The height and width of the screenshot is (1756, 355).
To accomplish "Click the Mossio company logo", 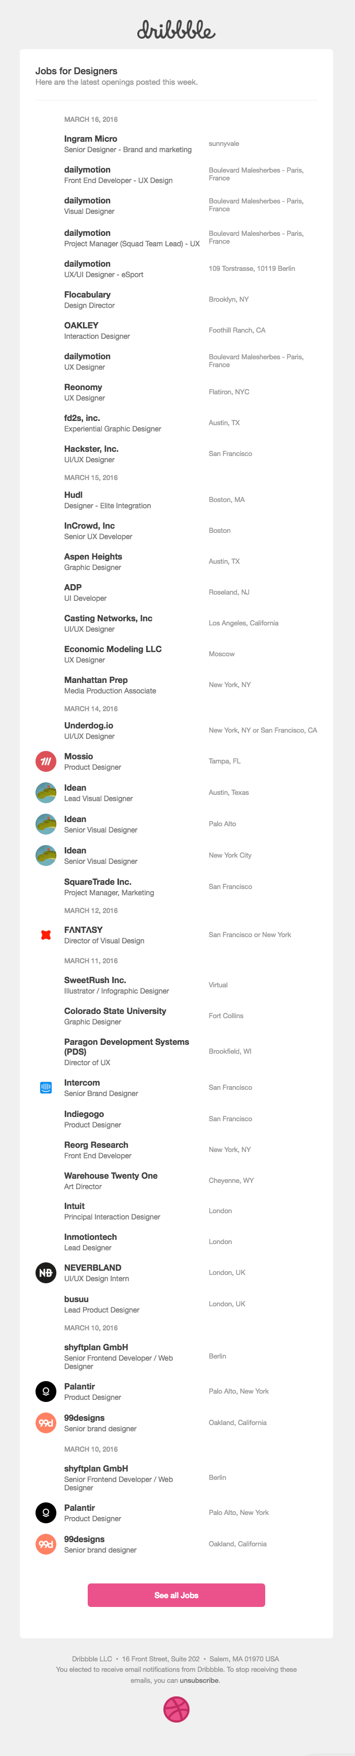I will point(45,761).
